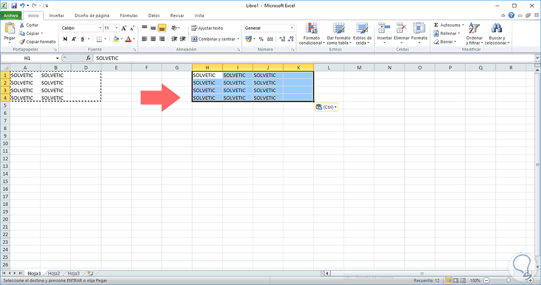541x285 pixels.
Task: Decrease font size with small A
Action: tap(132, 28)
